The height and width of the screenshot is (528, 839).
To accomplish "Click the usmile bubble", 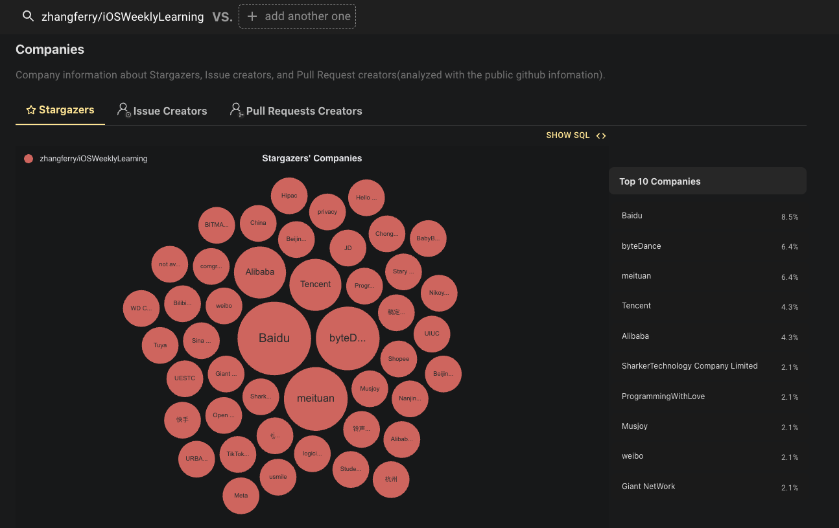I will pyautogui.click(x=278, y=477).
